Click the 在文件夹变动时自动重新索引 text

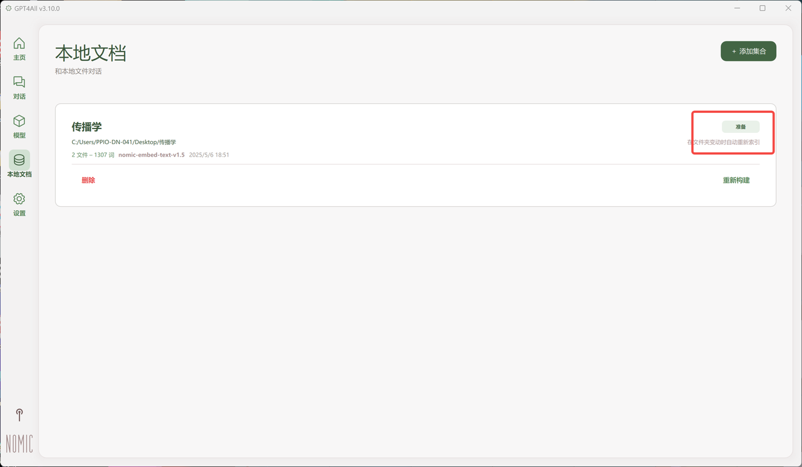pos(723,142)
